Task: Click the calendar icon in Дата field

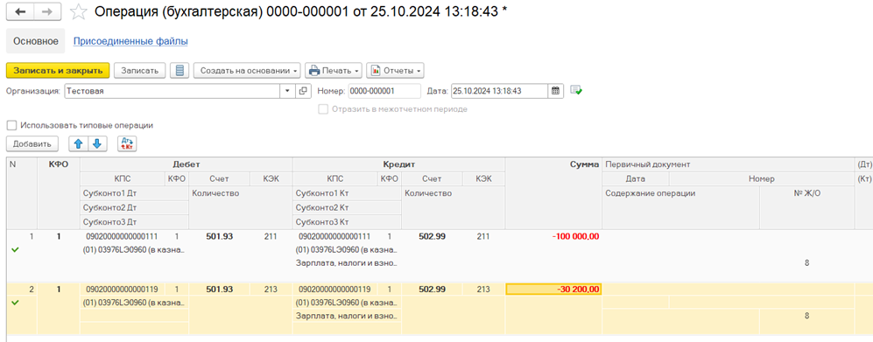Action: click(555, 91)
